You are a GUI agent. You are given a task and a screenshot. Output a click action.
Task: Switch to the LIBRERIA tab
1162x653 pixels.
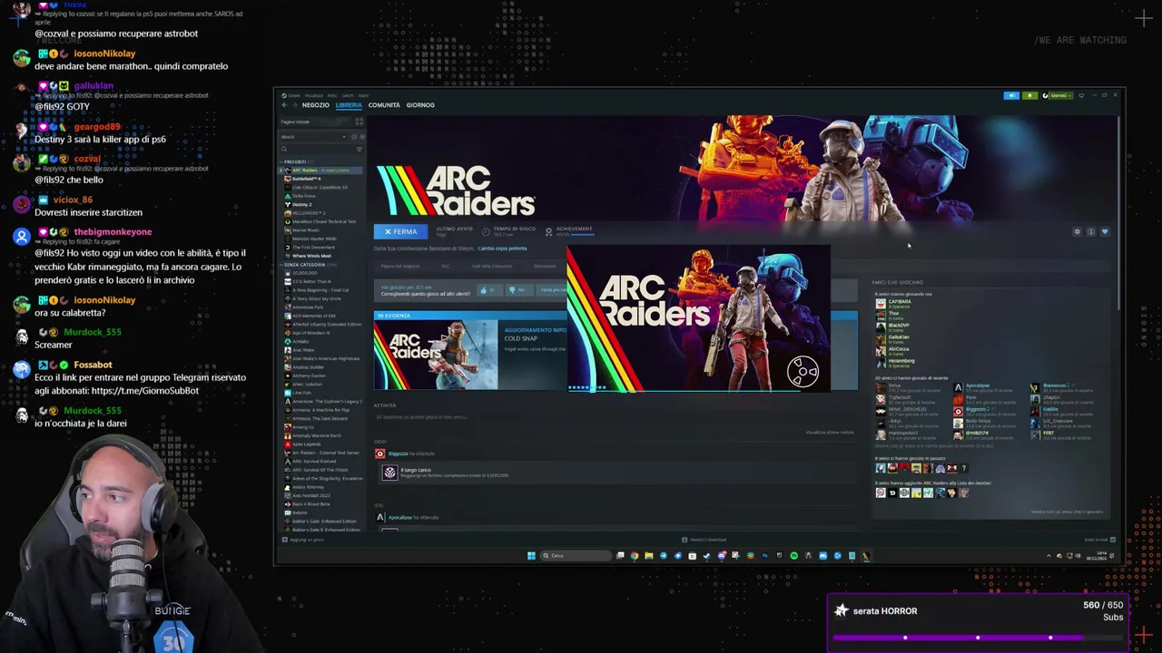pos(349,105)
